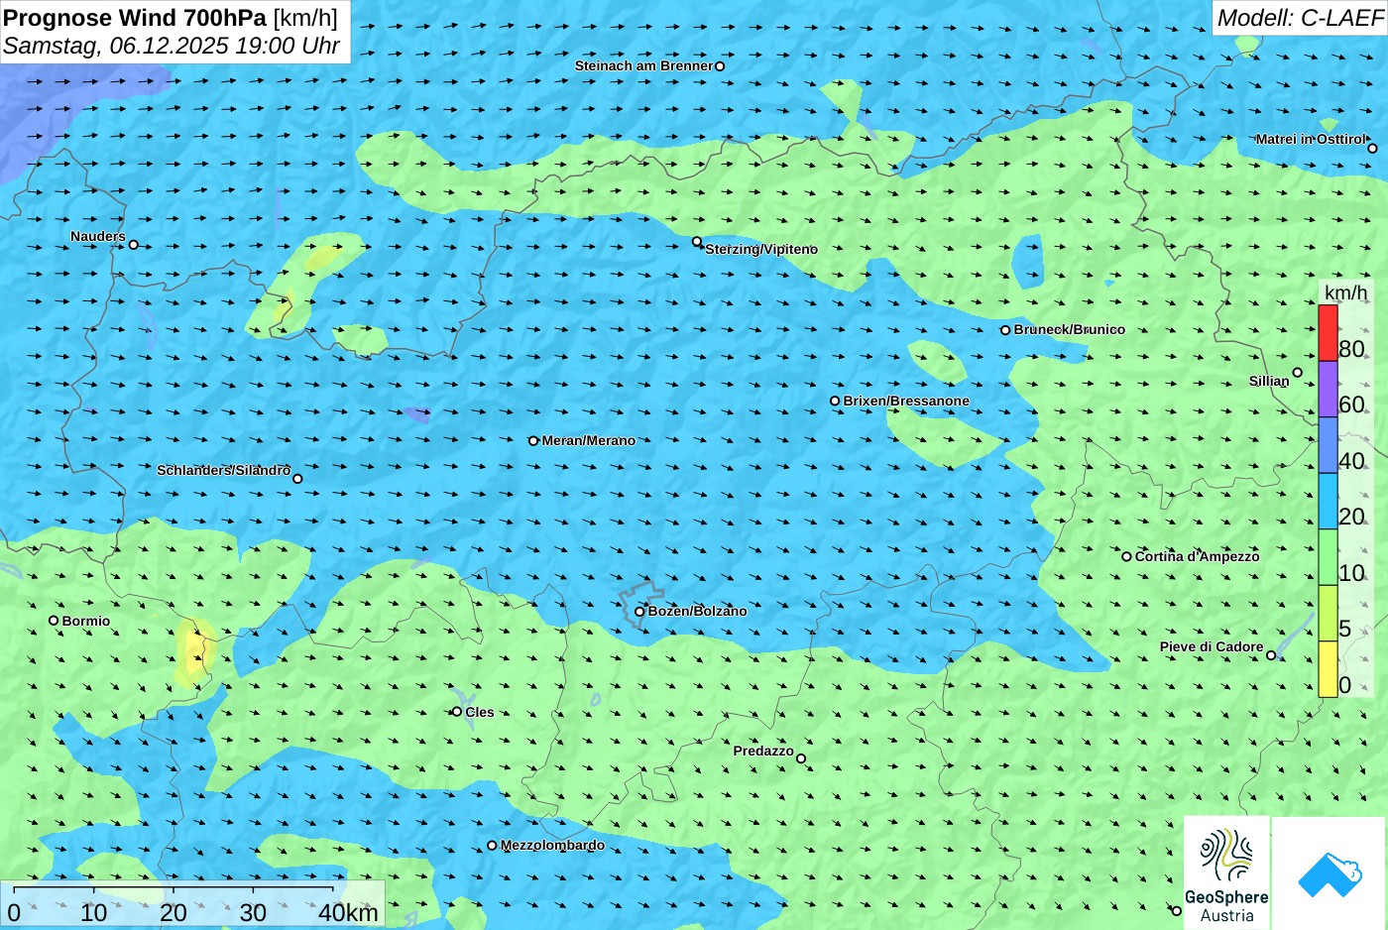Click the date 'Samstag, 06.12.2025 19:00 Uhr'
This screenshot has width=1388, height=930.
[172, 46]
